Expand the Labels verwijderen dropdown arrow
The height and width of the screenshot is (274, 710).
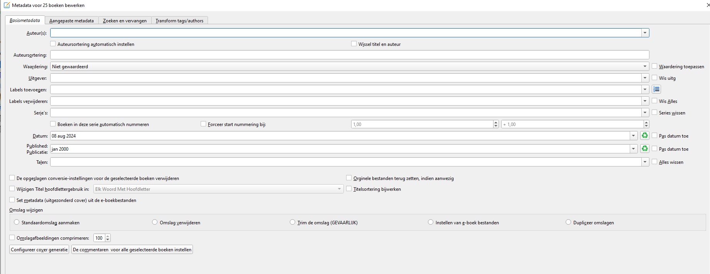coord(645,101)
